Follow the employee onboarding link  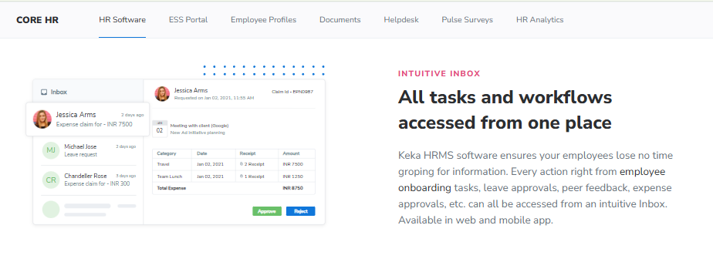532,180
